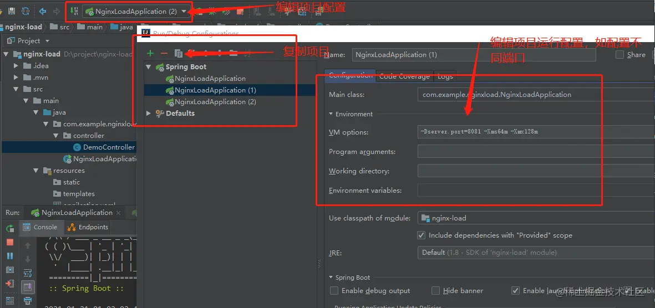Image resolution: width=655 pixels, height=308 pixels.
Task: Click the forward navigation arrow
Action: (57, 11)
